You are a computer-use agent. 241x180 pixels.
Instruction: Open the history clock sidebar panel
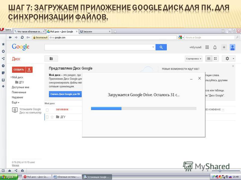click(x=3, y=66)
